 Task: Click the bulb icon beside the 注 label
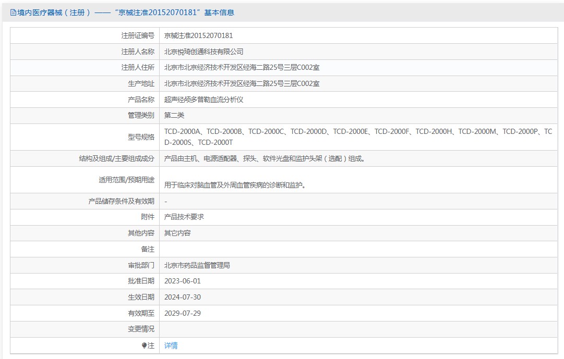[x=144, y=345]
